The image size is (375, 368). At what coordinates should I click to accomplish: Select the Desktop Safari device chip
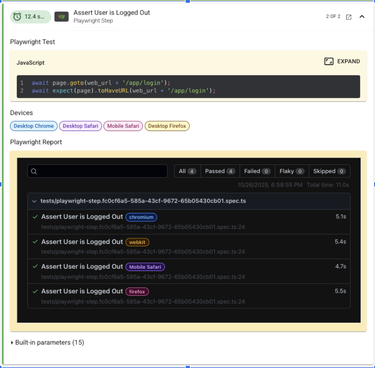[x=81, y=126]
